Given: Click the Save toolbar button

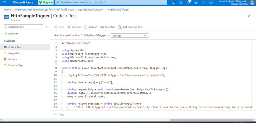Looking at the screenshot, I should click(59, 27).
